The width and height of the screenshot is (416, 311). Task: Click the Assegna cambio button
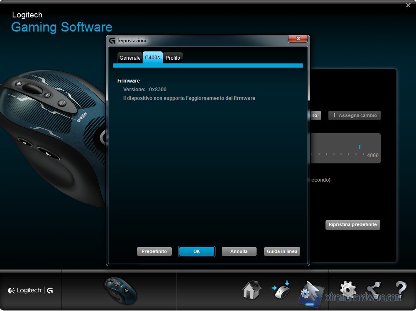pyautogui.click(x=355, y=116)
